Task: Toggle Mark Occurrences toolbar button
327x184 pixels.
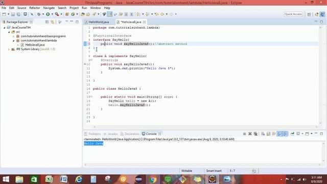Action: pyautogui.click(x=110, y=14)
